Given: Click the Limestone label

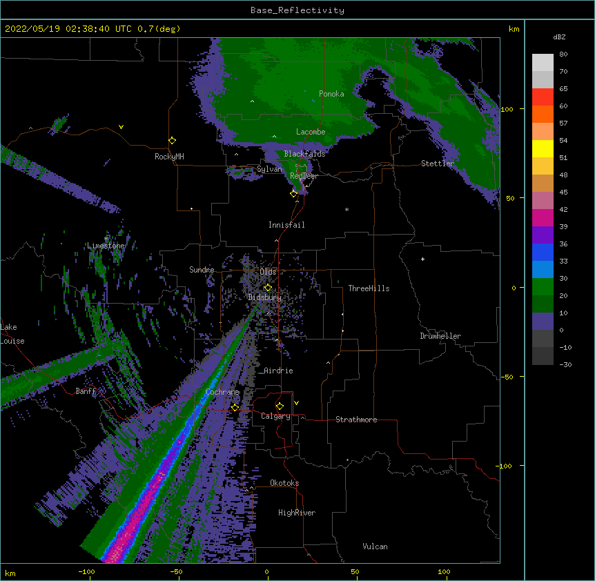Looking at the screenshot, I should pos(106,246).
